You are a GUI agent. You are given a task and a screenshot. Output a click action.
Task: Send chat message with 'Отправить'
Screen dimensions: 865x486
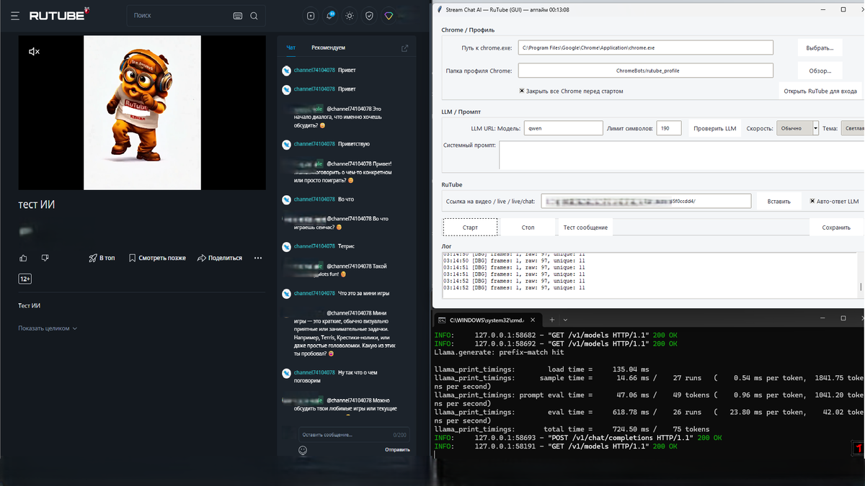pyautogui.click(x=397, y=449)
